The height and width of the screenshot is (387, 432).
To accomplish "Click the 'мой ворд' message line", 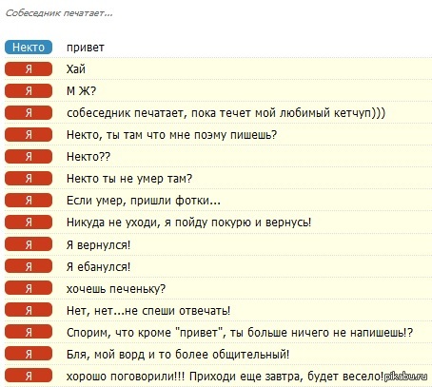I will 178,355.
